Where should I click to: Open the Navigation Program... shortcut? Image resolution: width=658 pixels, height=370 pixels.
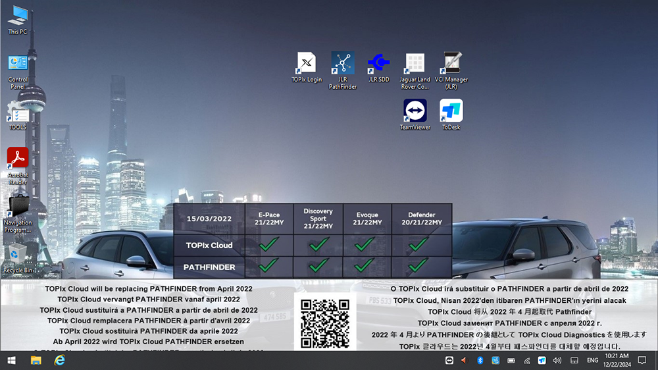18,214
